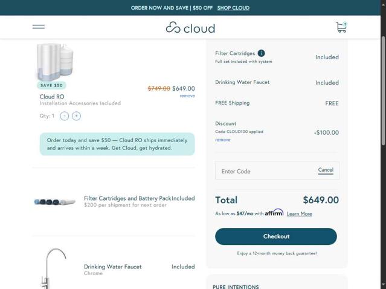This screenshot has width=386, height=289.
Task: Click the page vertical scrollbar
Action: [382, 91]
